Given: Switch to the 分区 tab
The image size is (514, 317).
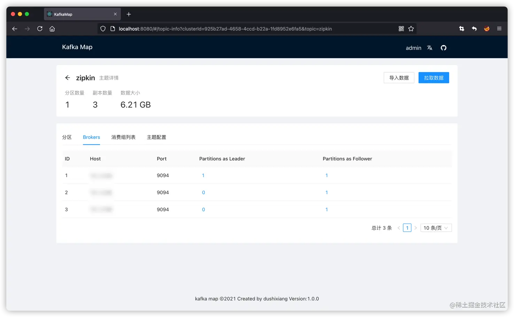Looking at the screenshot, I should (67, 137).
